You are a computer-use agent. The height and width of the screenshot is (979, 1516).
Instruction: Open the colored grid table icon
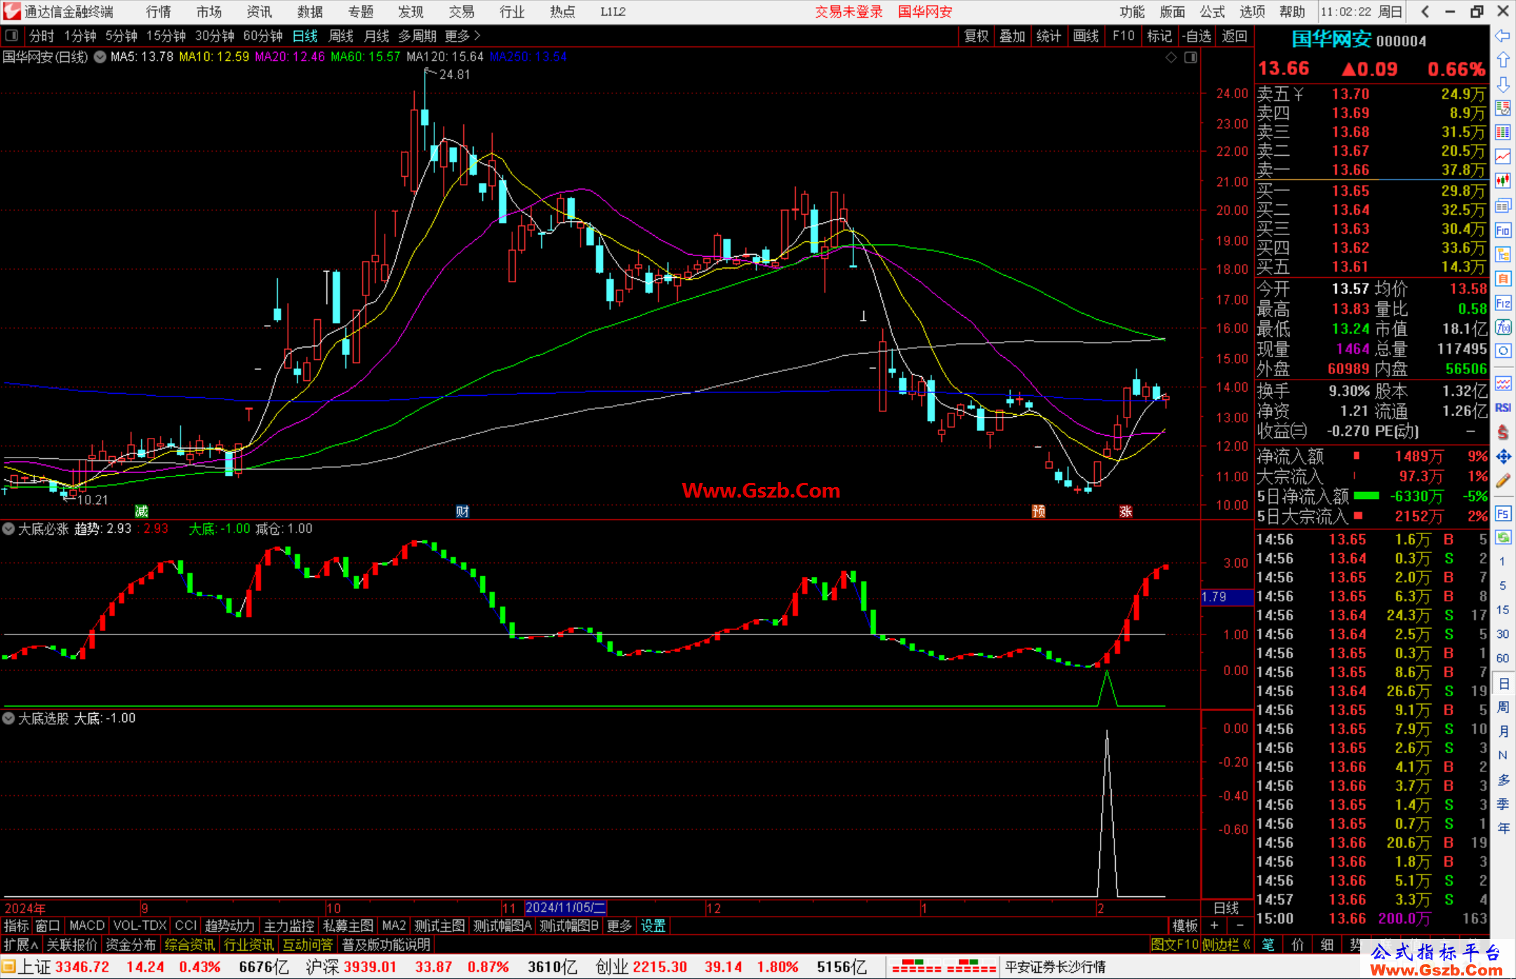[x=1503, y=133]
